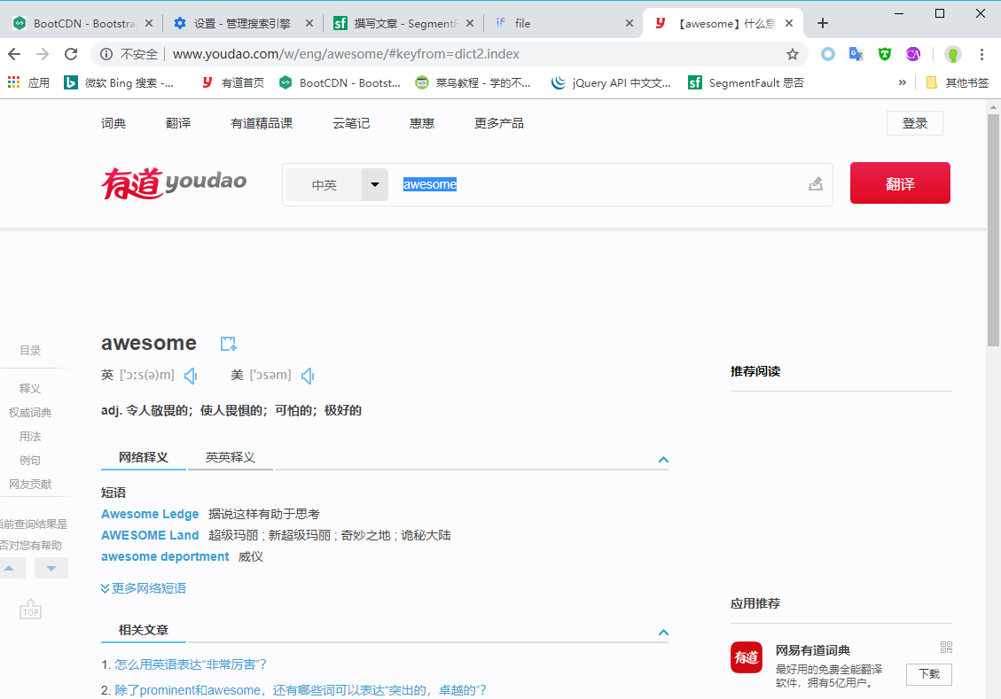Click the back-to-TOP icon in sidebar
The image size is (1001, 699).
click(x=31, y=610)
